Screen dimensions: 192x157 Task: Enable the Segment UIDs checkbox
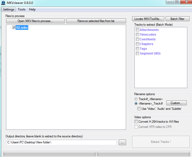point(137,53)
